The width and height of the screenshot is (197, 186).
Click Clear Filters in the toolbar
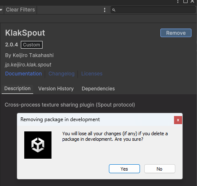coord(20,10)
